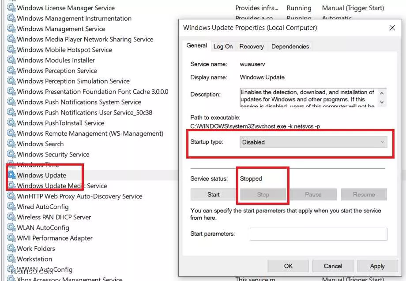Viewport: 406px width, 281px height.
Task: Select the WMI Performance Adapter row text
Action: click(55, 238)
